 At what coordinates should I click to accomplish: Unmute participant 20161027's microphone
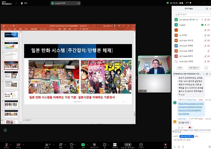[205, 46]
